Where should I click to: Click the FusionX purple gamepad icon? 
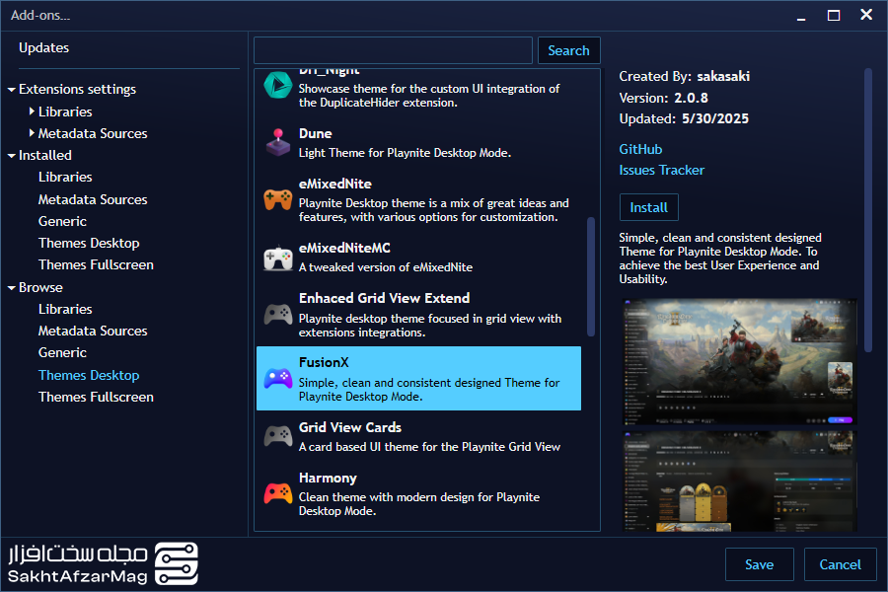[278, 379]
